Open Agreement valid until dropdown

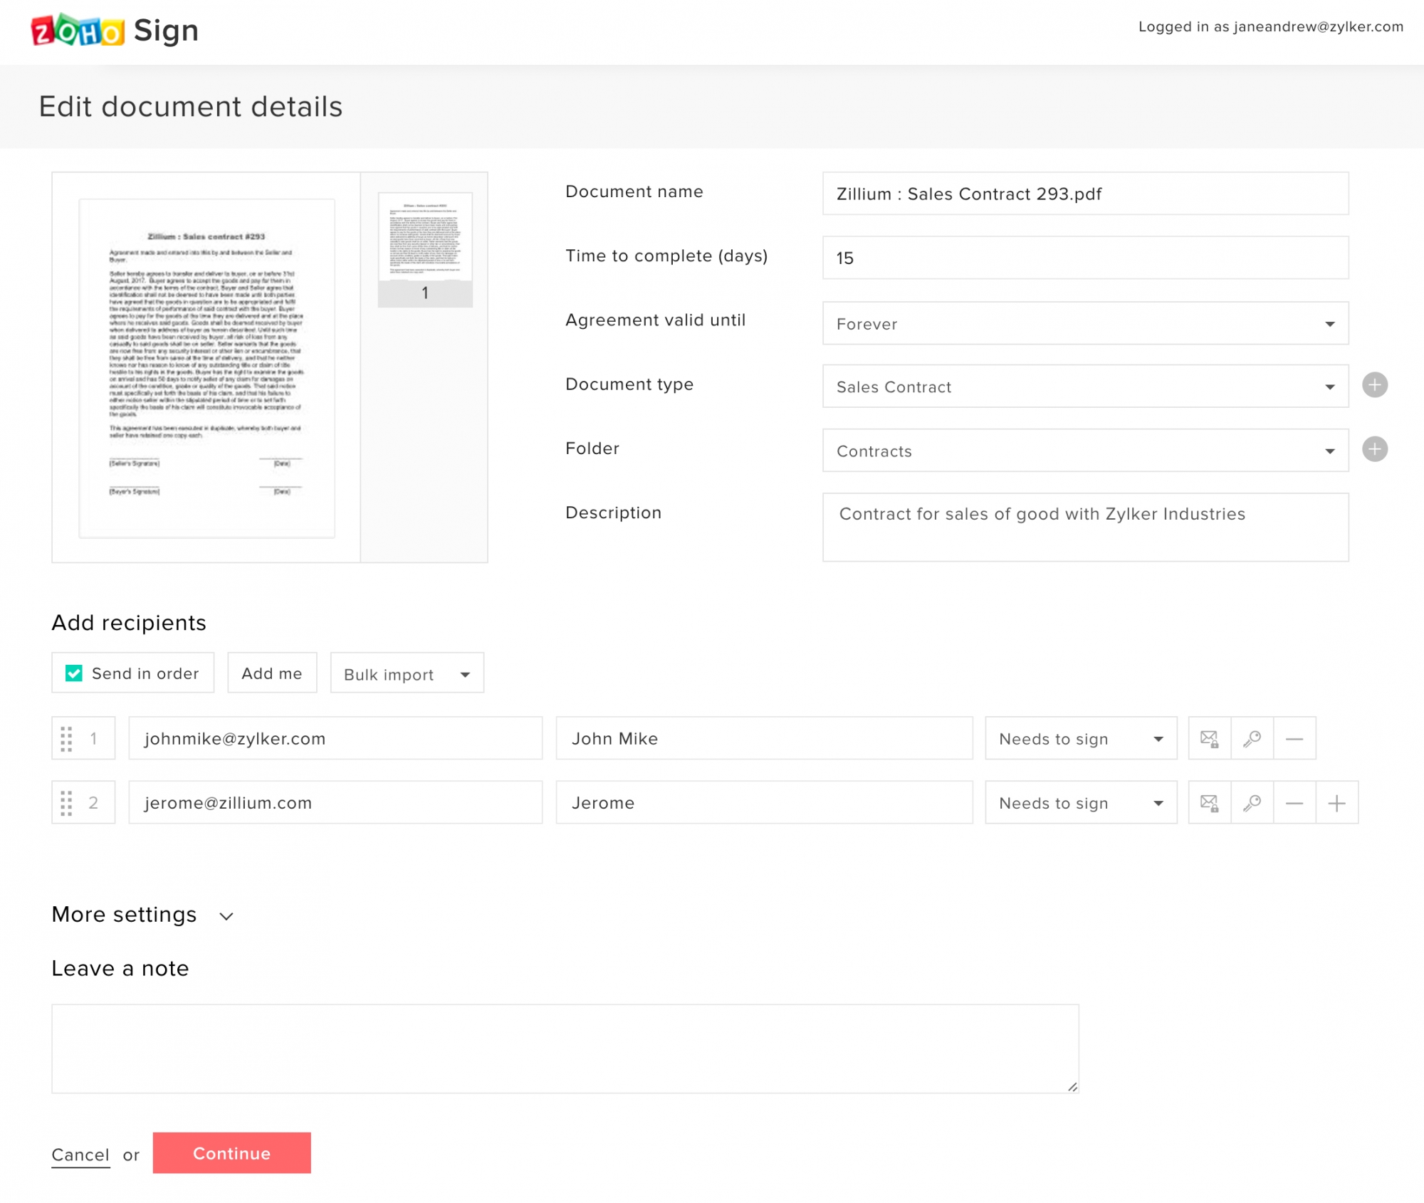(1084, 323)
